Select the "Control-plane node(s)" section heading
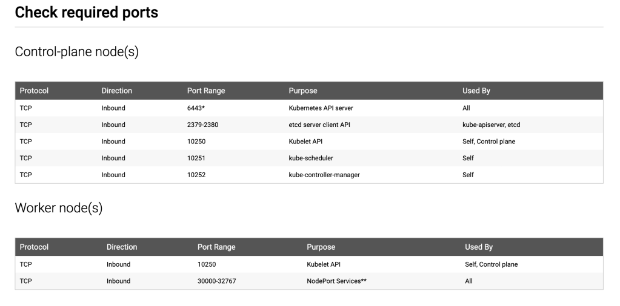This screenshot has height=306, width=620. (76, 52)
